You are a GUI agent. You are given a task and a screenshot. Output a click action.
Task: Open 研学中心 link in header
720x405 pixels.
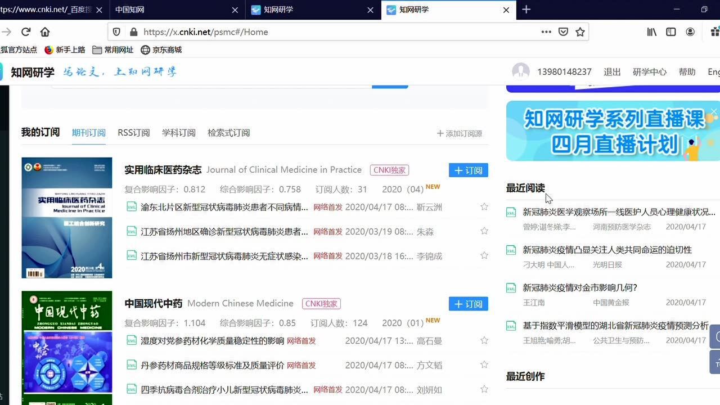[650, 72]
